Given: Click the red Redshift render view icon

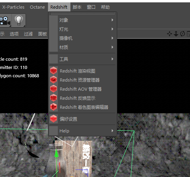Looking at the screenshot, I should [53, 71].
